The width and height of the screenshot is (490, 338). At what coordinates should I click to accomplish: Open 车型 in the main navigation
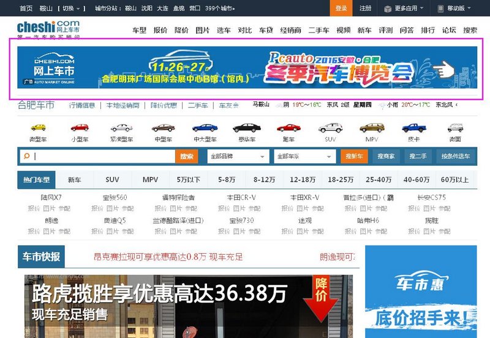click(139, 30)
